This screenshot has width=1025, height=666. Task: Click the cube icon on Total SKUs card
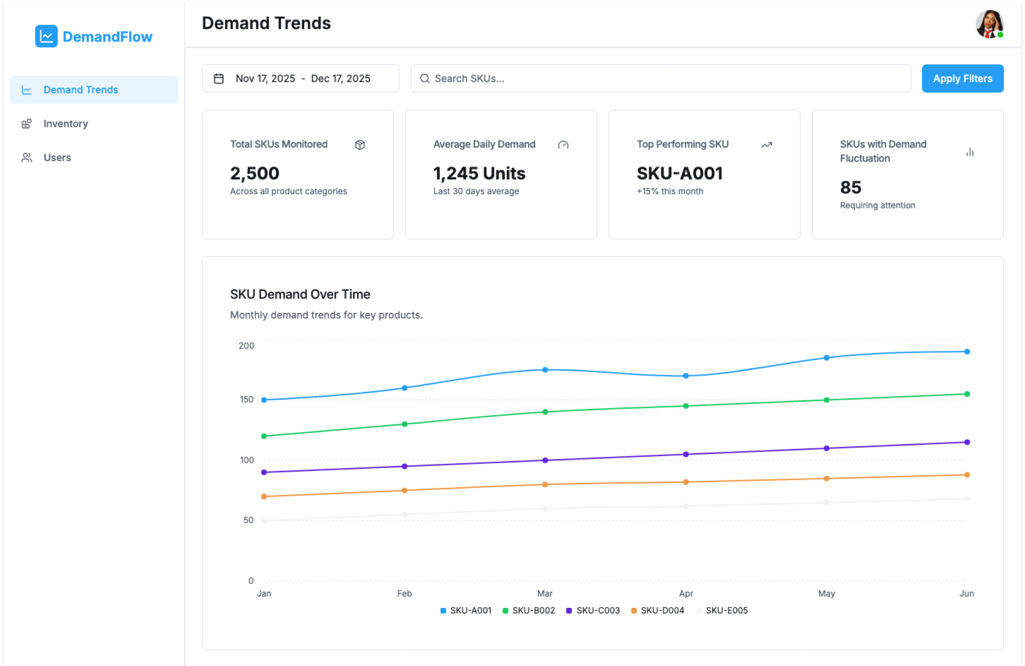coord(360,145)
